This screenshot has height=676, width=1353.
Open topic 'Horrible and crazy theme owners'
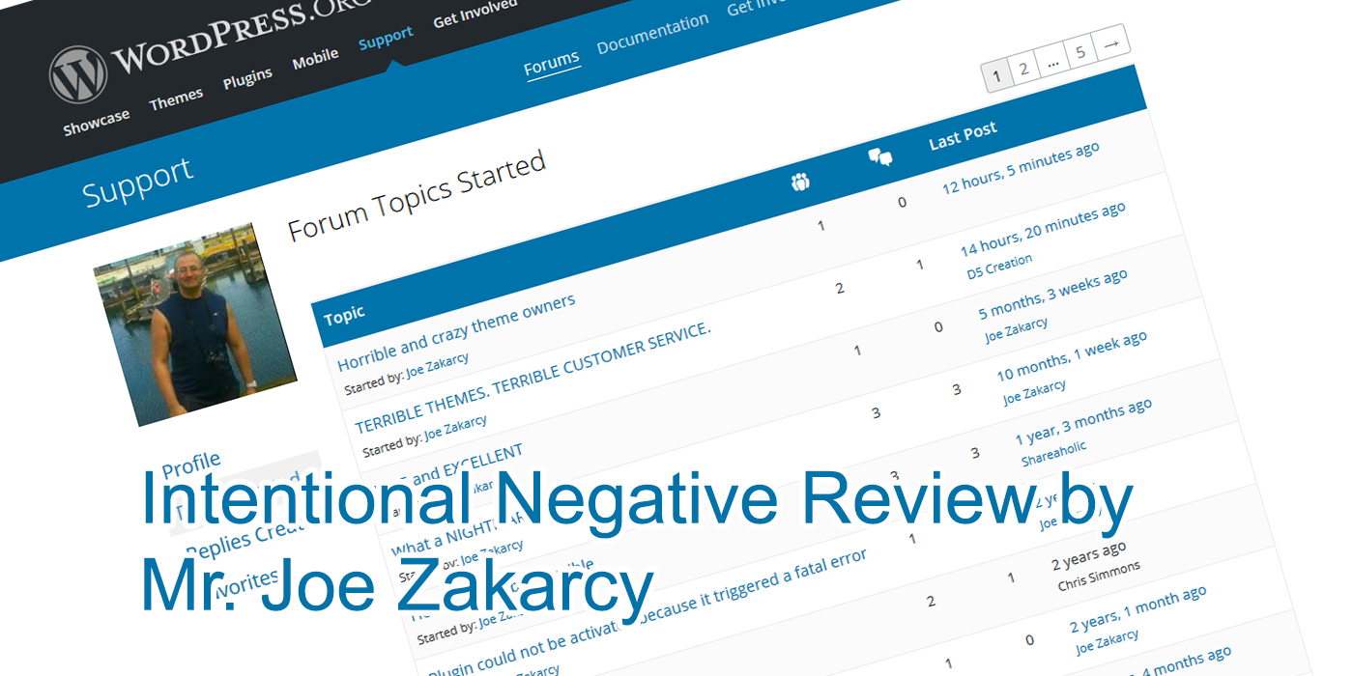click(456, 332)
